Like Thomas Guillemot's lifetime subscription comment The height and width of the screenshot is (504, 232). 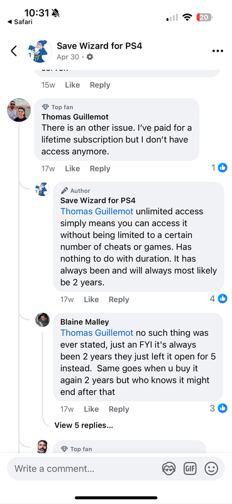(72, 168)
